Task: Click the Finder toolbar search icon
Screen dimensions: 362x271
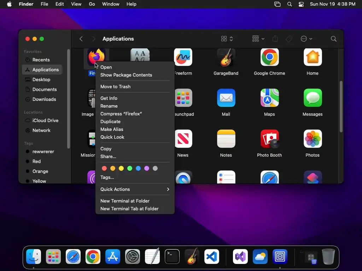Action: coord(333,39)
